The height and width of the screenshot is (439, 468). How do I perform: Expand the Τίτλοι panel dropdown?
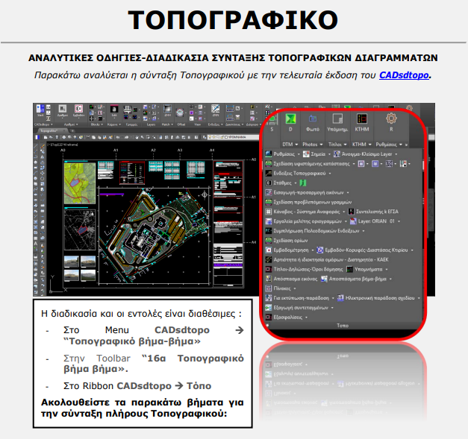(346, 145)
